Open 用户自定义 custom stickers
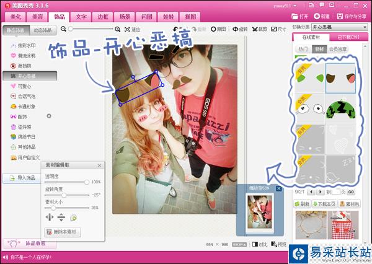The height and width of the screenshot is (264, 372). (x=25, y=157)
